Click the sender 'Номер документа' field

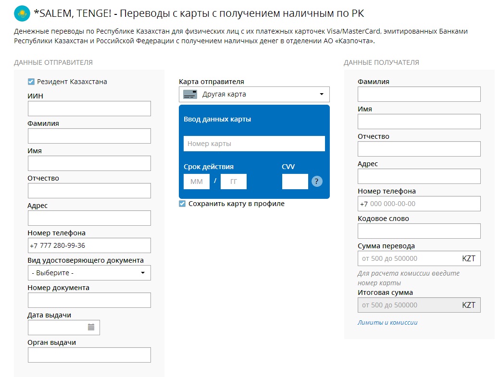pyautogui.click(x=89, y=300)
